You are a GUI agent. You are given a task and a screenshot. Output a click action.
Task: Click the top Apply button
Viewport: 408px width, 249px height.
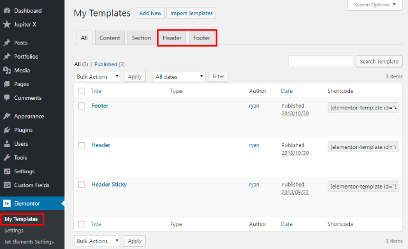click(x=135, y=76)
